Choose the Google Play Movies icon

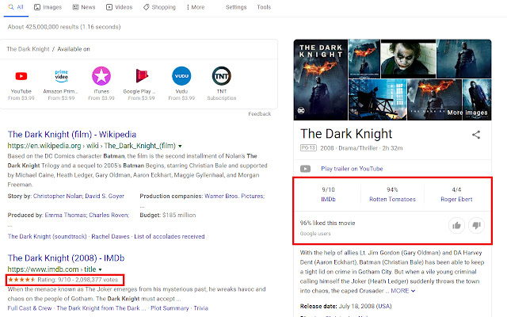(141, 75)
